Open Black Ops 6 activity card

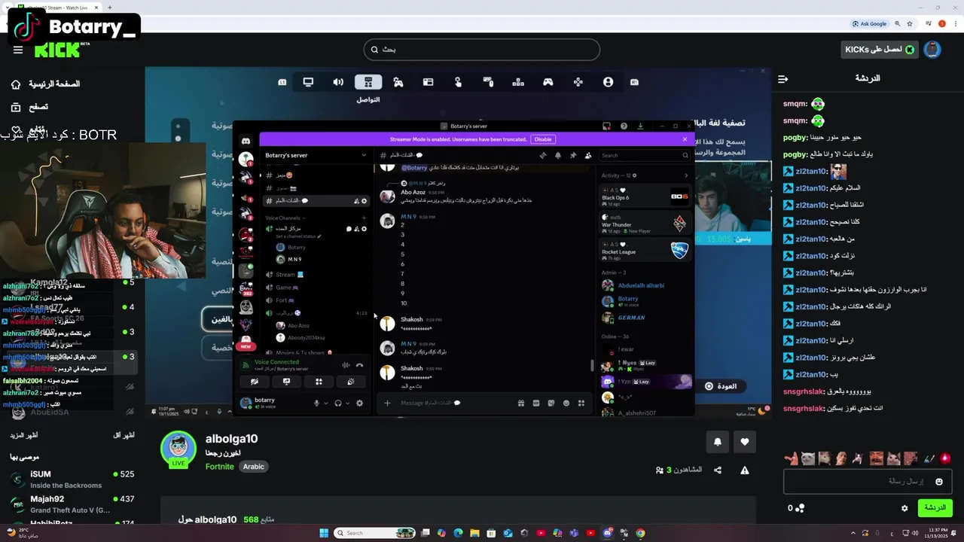tap(645, 196)
